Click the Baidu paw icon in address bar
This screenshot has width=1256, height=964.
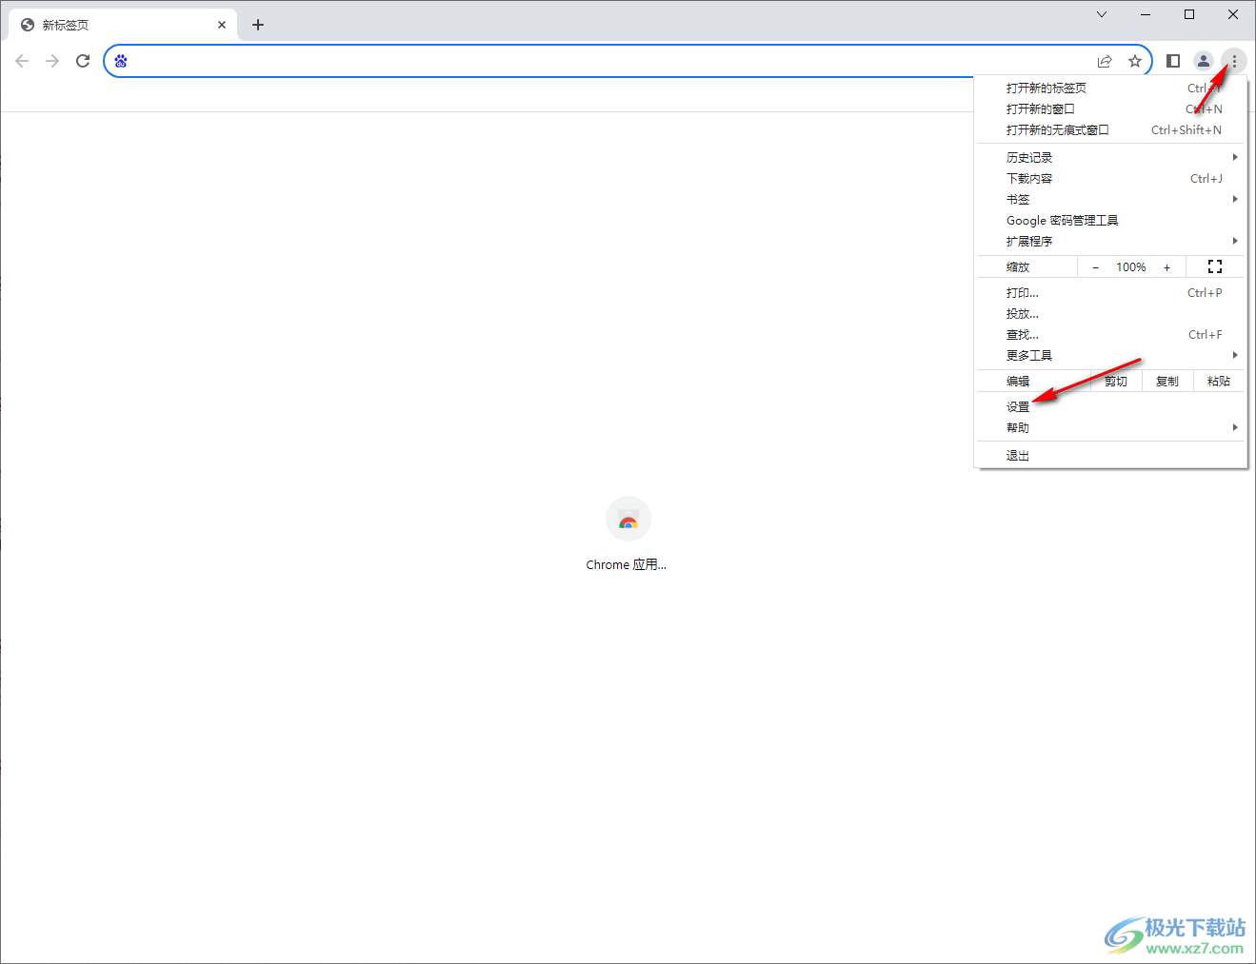(121, 61)
